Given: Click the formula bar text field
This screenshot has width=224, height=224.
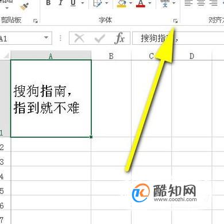Looking at the screenshot, I should pyautogui.click(x=178, y=38).
